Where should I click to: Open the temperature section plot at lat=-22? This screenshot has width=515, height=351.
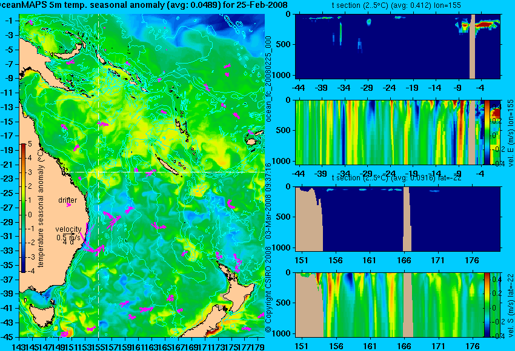click(x=397, y=219)
